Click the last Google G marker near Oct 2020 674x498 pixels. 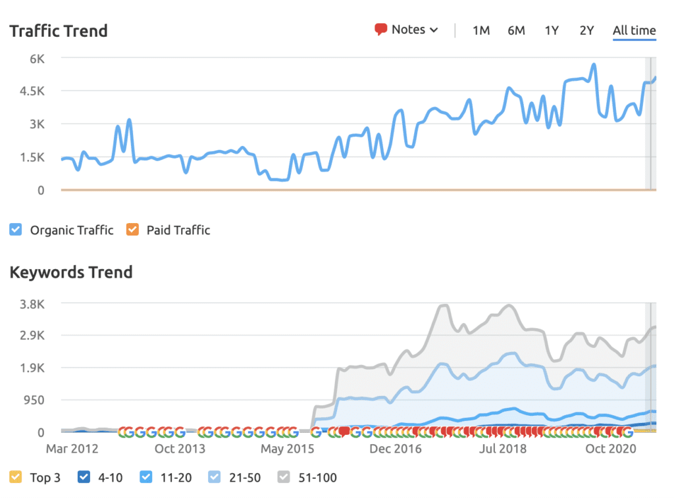click(x=627, y=432)
